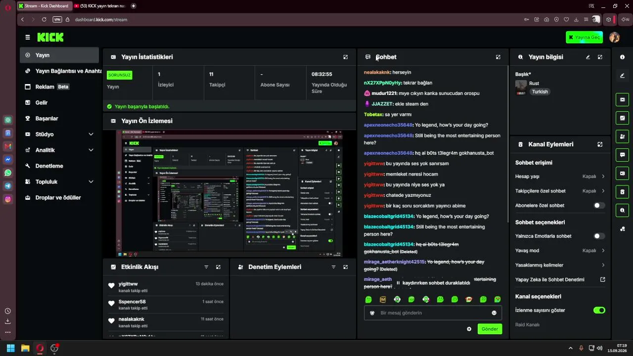Click the Turkish language tag
This screenshot has width=633, height=356.
point(540,91)
